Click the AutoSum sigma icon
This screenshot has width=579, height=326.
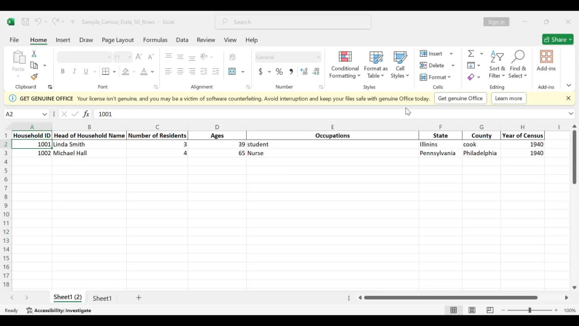(471, 54)
